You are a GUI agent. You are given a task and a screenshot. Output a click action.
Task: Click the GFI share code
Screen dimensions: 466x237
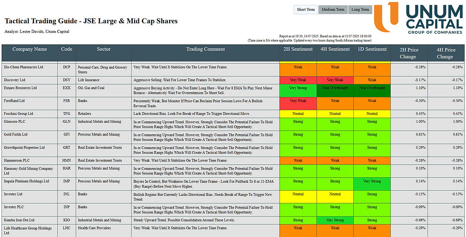(67, 134)
